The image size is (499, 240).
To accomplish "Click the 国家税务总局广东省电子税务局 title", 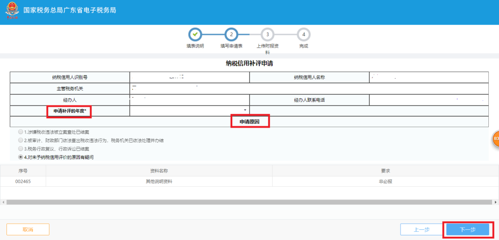I will (x=70, y=10).
